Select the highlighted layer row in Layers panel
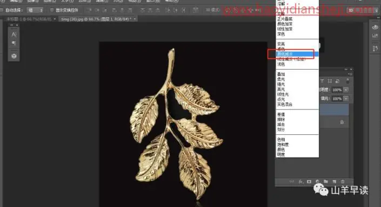 (334, 110)
